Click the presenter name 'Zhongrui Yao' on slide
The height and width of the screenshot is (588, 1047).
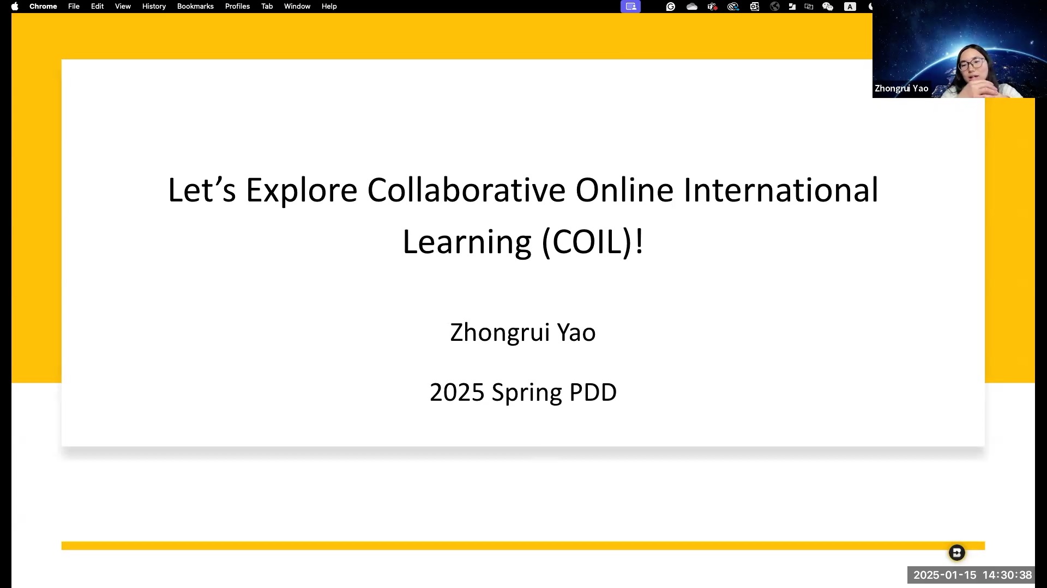tap(523, 332)
